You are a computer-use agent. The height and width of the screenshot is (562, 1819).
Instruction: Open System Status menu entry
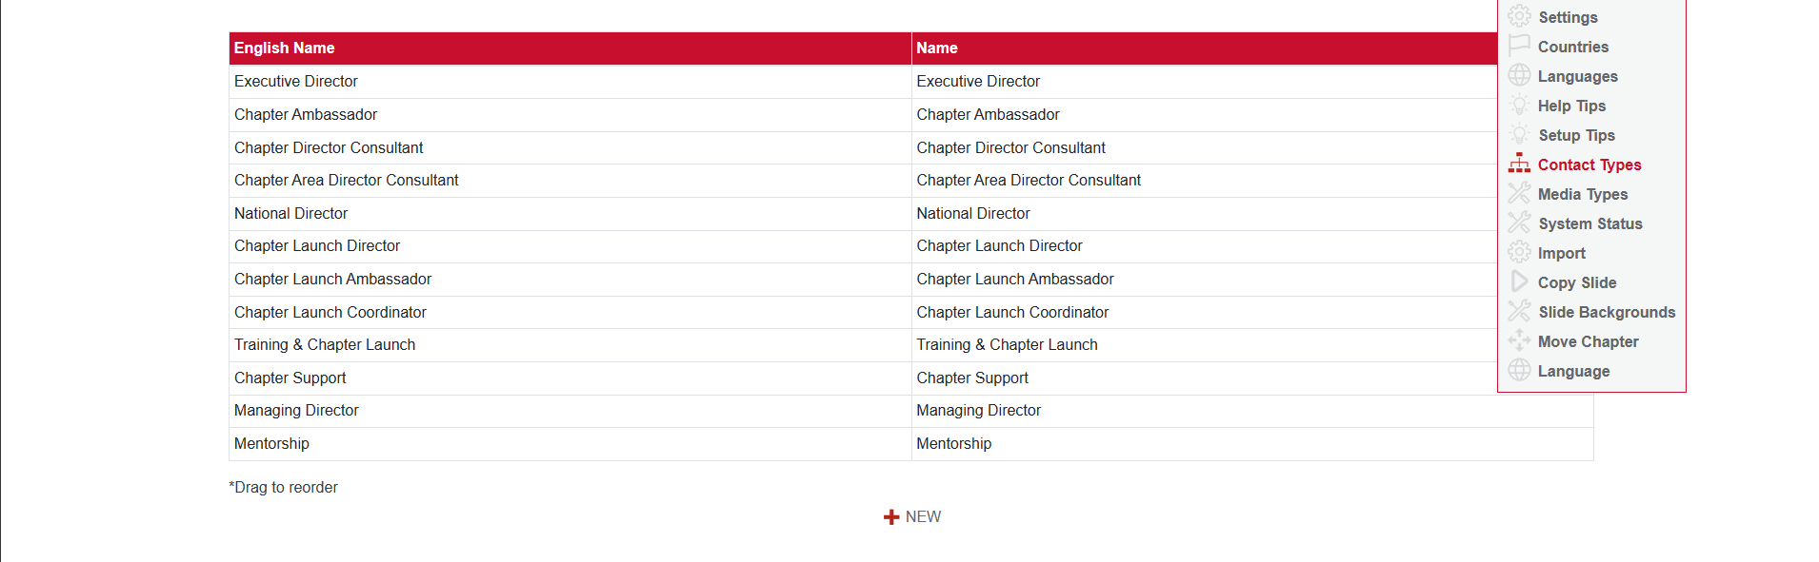click(1589, 223)
